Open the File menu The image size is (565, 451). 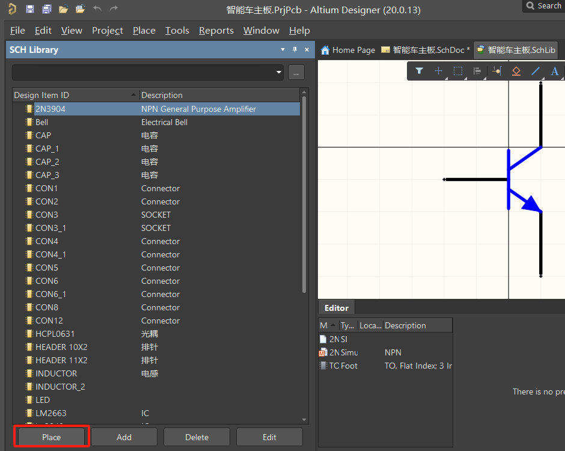coord(17,31)
